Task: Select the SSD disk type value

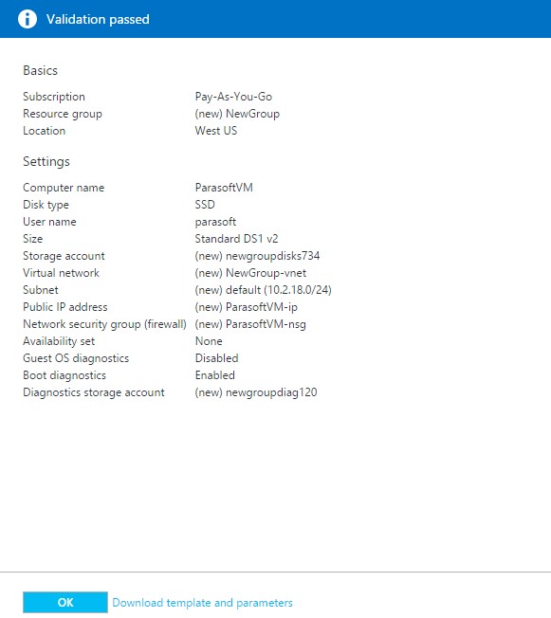Action: [x=205, y=205]
